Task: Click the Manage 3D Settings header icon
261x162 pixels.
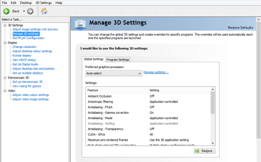Action: pos(80,24)
